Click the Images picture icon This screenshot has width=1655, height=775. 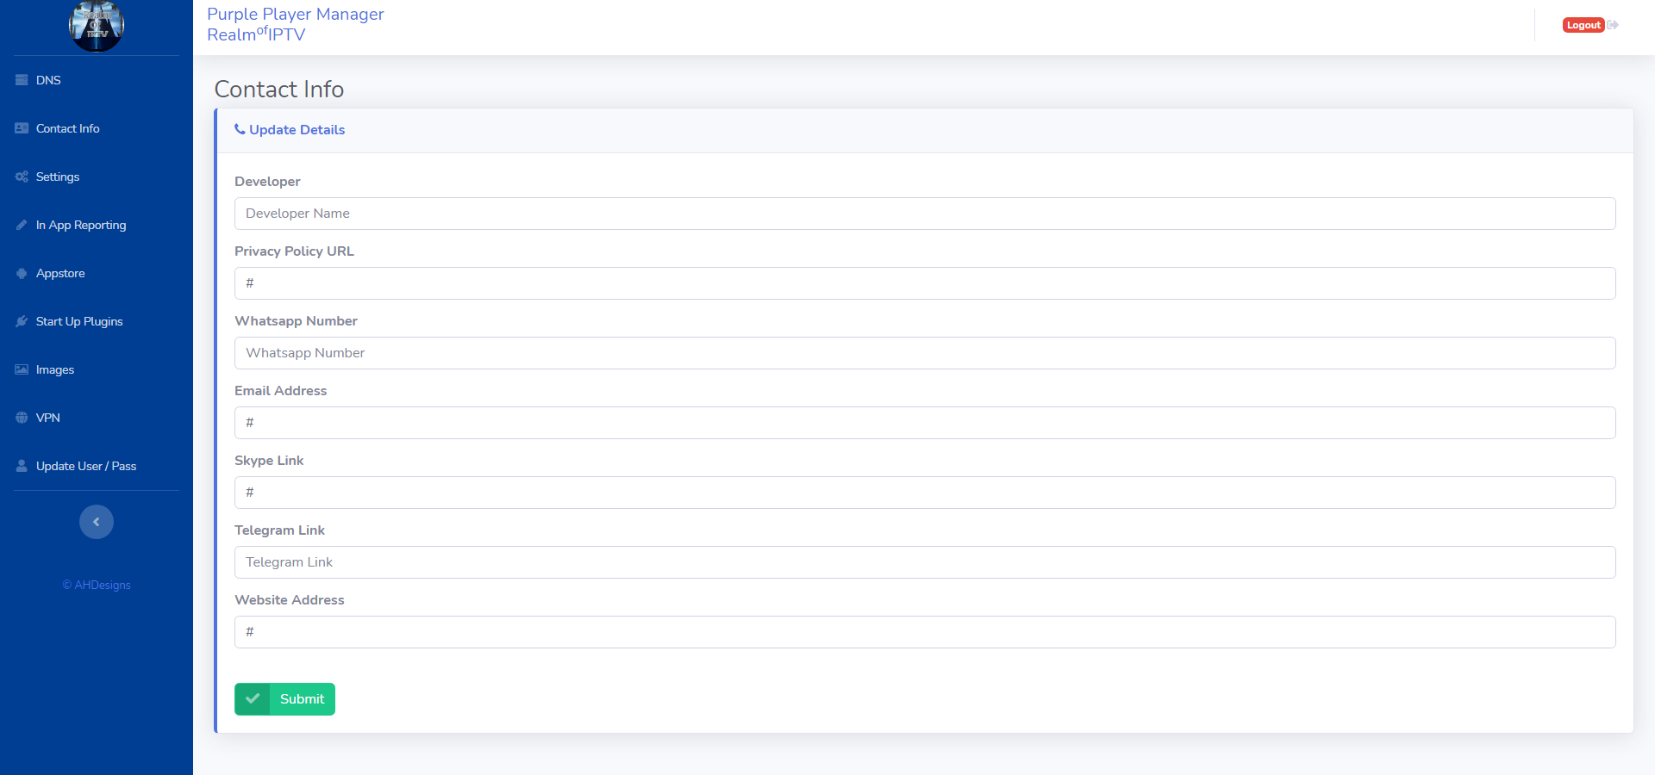coord(22,369)
